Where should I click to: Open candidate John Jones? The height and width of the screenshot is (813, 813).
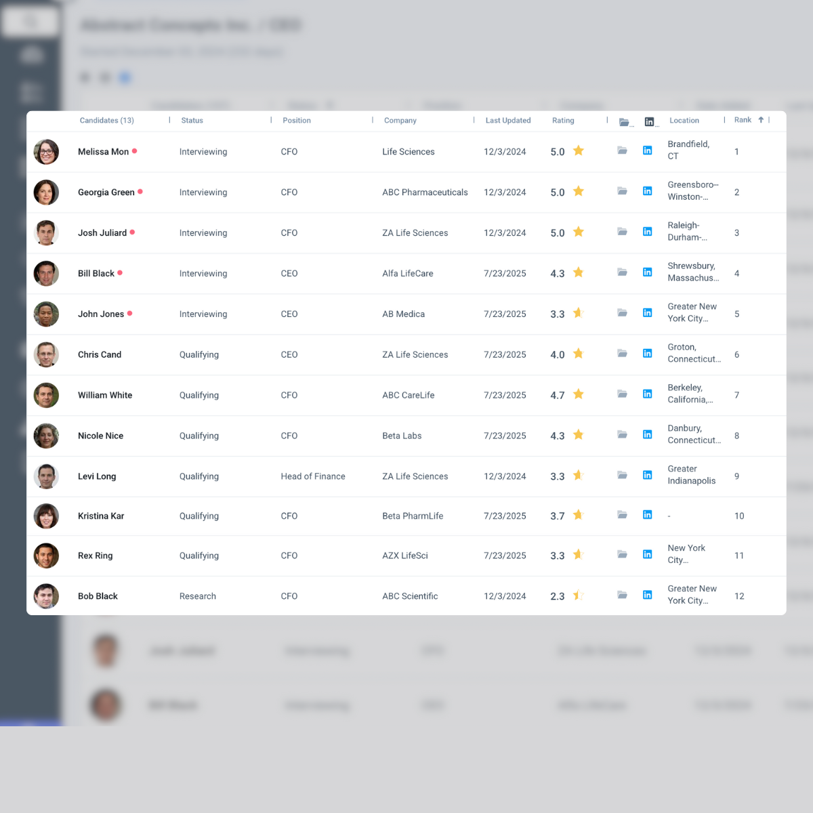[x=101, y=314]
